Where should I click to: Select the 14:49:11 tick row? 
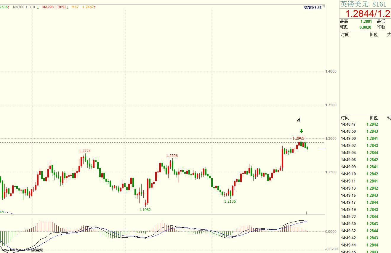click(x=365, y=181)
